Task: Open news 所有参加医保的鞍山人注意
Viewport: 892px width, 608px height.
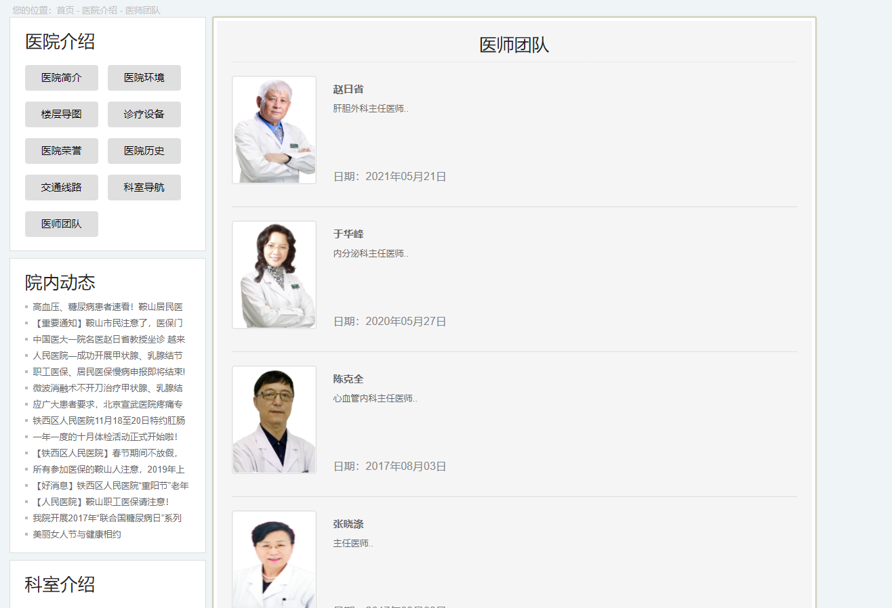Action: tap(108, 469)
